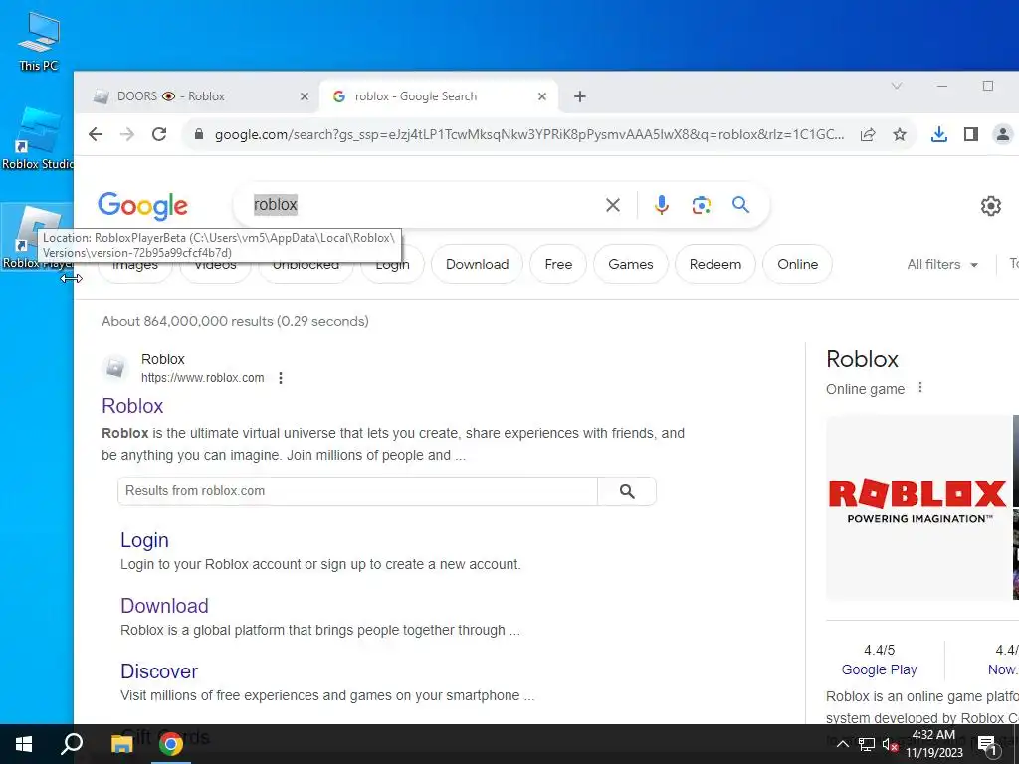Switch to roblox Google Search tab
Image resolution: width=1019 pixels, height=764 pixels.
point(439,96)
